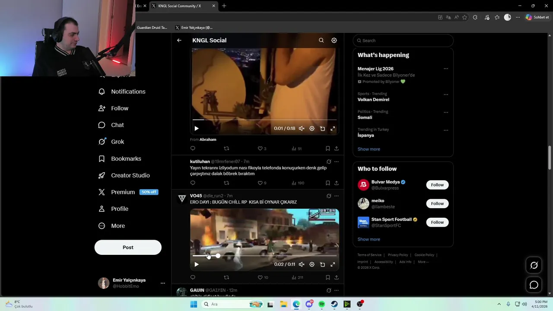Expand the More sidebar menu
The width and height of the screenshot is (553, 311).
[111, 226]
